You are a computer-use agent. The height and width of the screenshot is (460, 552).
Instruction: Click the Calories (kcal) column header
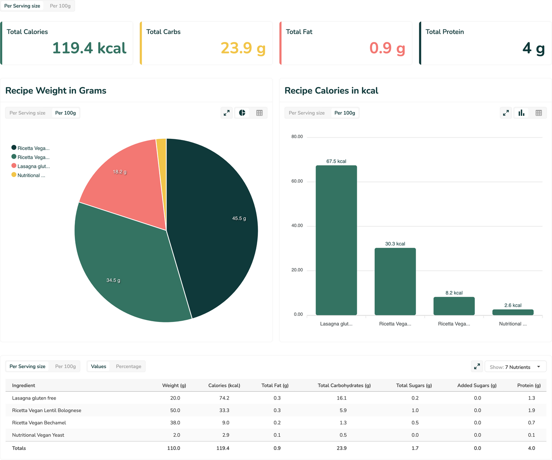point(224,385)
